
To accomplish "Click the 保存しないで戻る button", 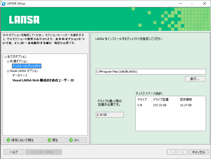I will tap(23, 140).
